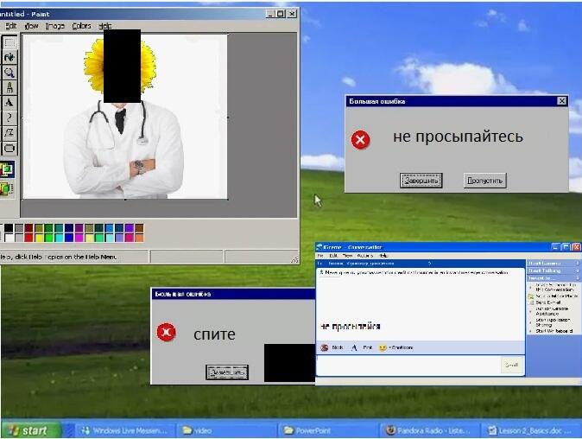Click the не просыпайся message in the conversation
This screenshot has width=582, height=439.
[x=350, y=327]
